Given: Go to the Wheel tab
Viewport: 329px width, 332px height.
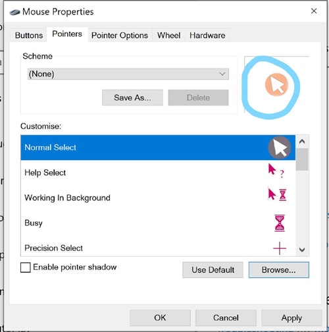Looking at the screenshot, I should [168, 36].
